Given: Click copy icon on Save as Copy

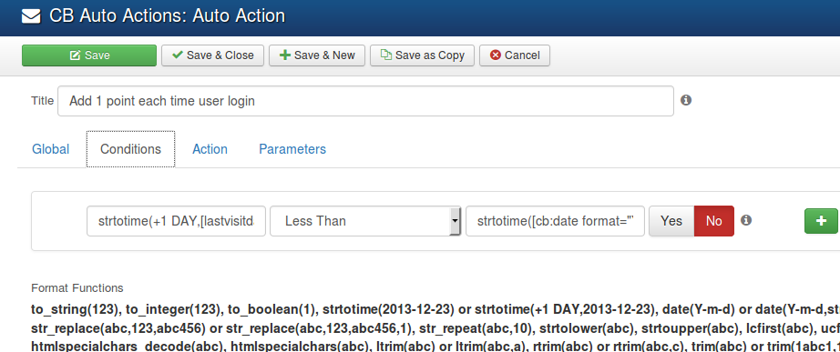Looking at the screenshot, I should [x=385, y=55].
